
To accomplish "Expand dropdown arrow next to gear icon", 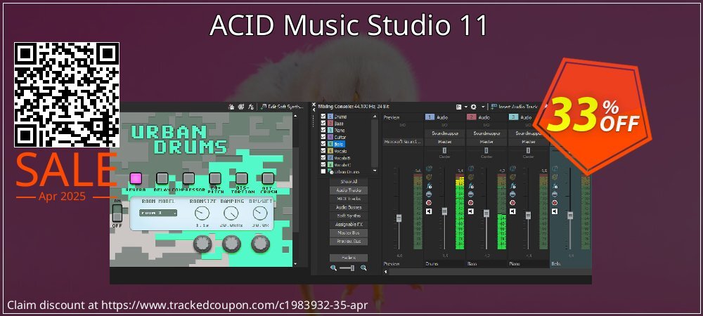I will (x=483, y=107).
